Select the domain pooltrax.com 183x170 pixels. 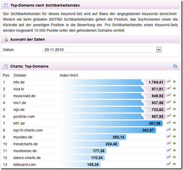(x=24, y=117)
